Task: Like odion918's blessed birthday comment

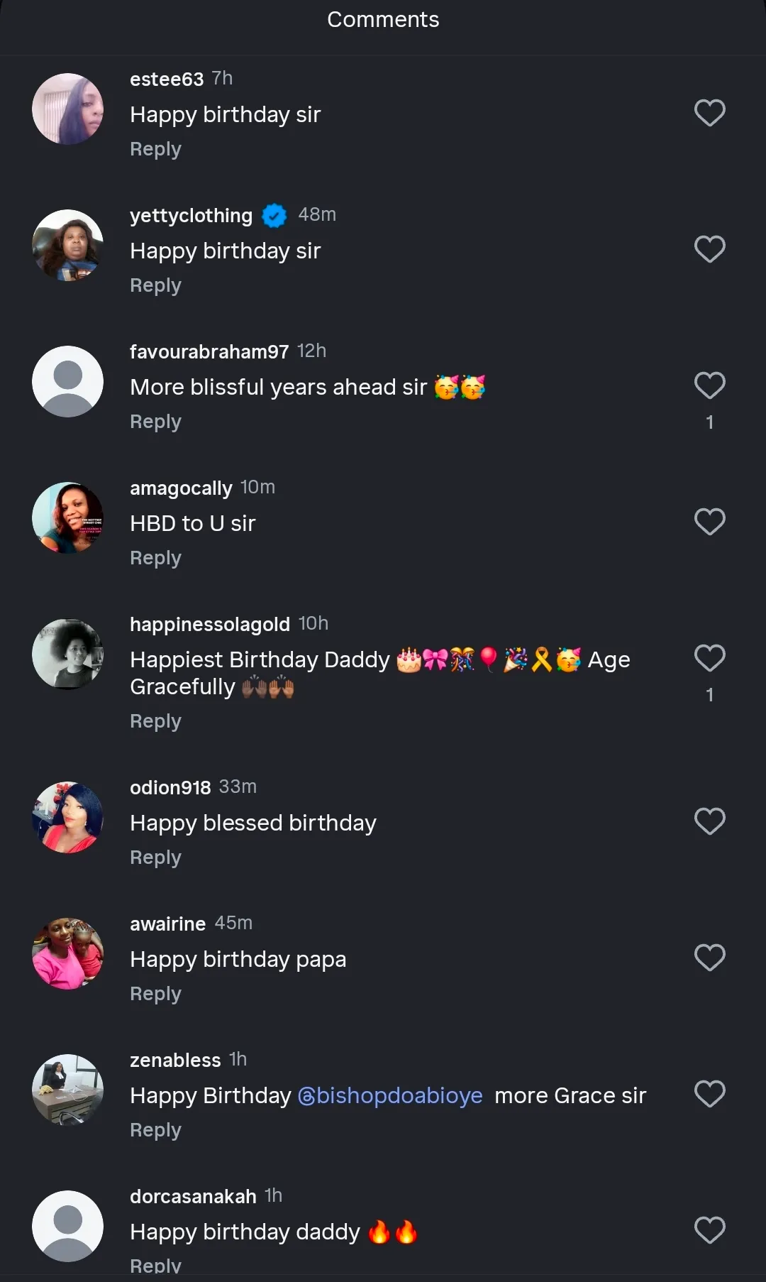Action: pos(709,821)
